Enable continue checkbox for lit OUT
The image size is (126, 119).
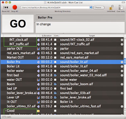pos(55,102)
